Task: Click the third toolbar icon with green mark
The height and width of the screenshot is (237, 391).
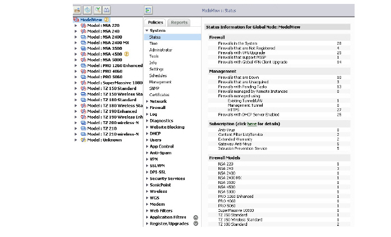Action: (97, 10)
